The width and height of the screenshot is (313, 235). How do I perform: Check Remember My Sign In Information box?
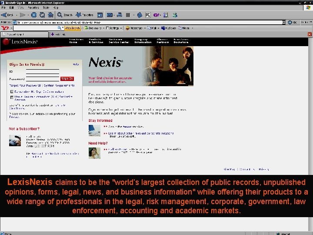click(x=12, y=91)
